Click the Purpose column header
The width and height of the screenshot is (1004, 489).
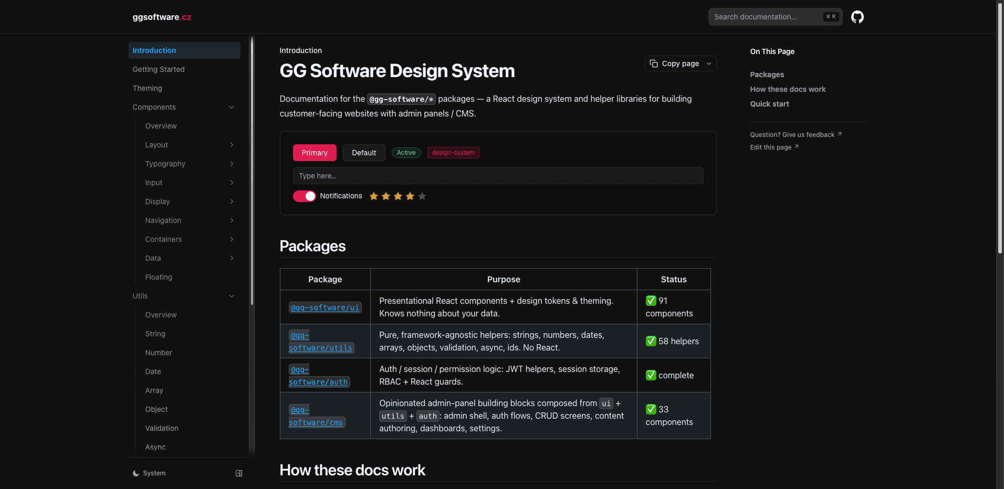[x=504, y=279]
